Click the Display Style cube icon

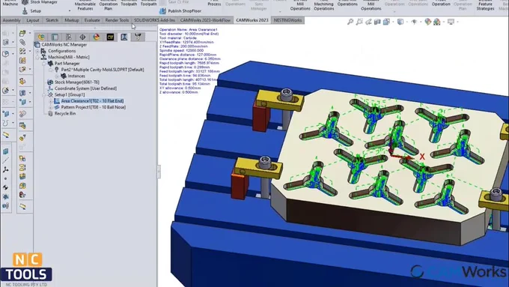tap(400, 22)
